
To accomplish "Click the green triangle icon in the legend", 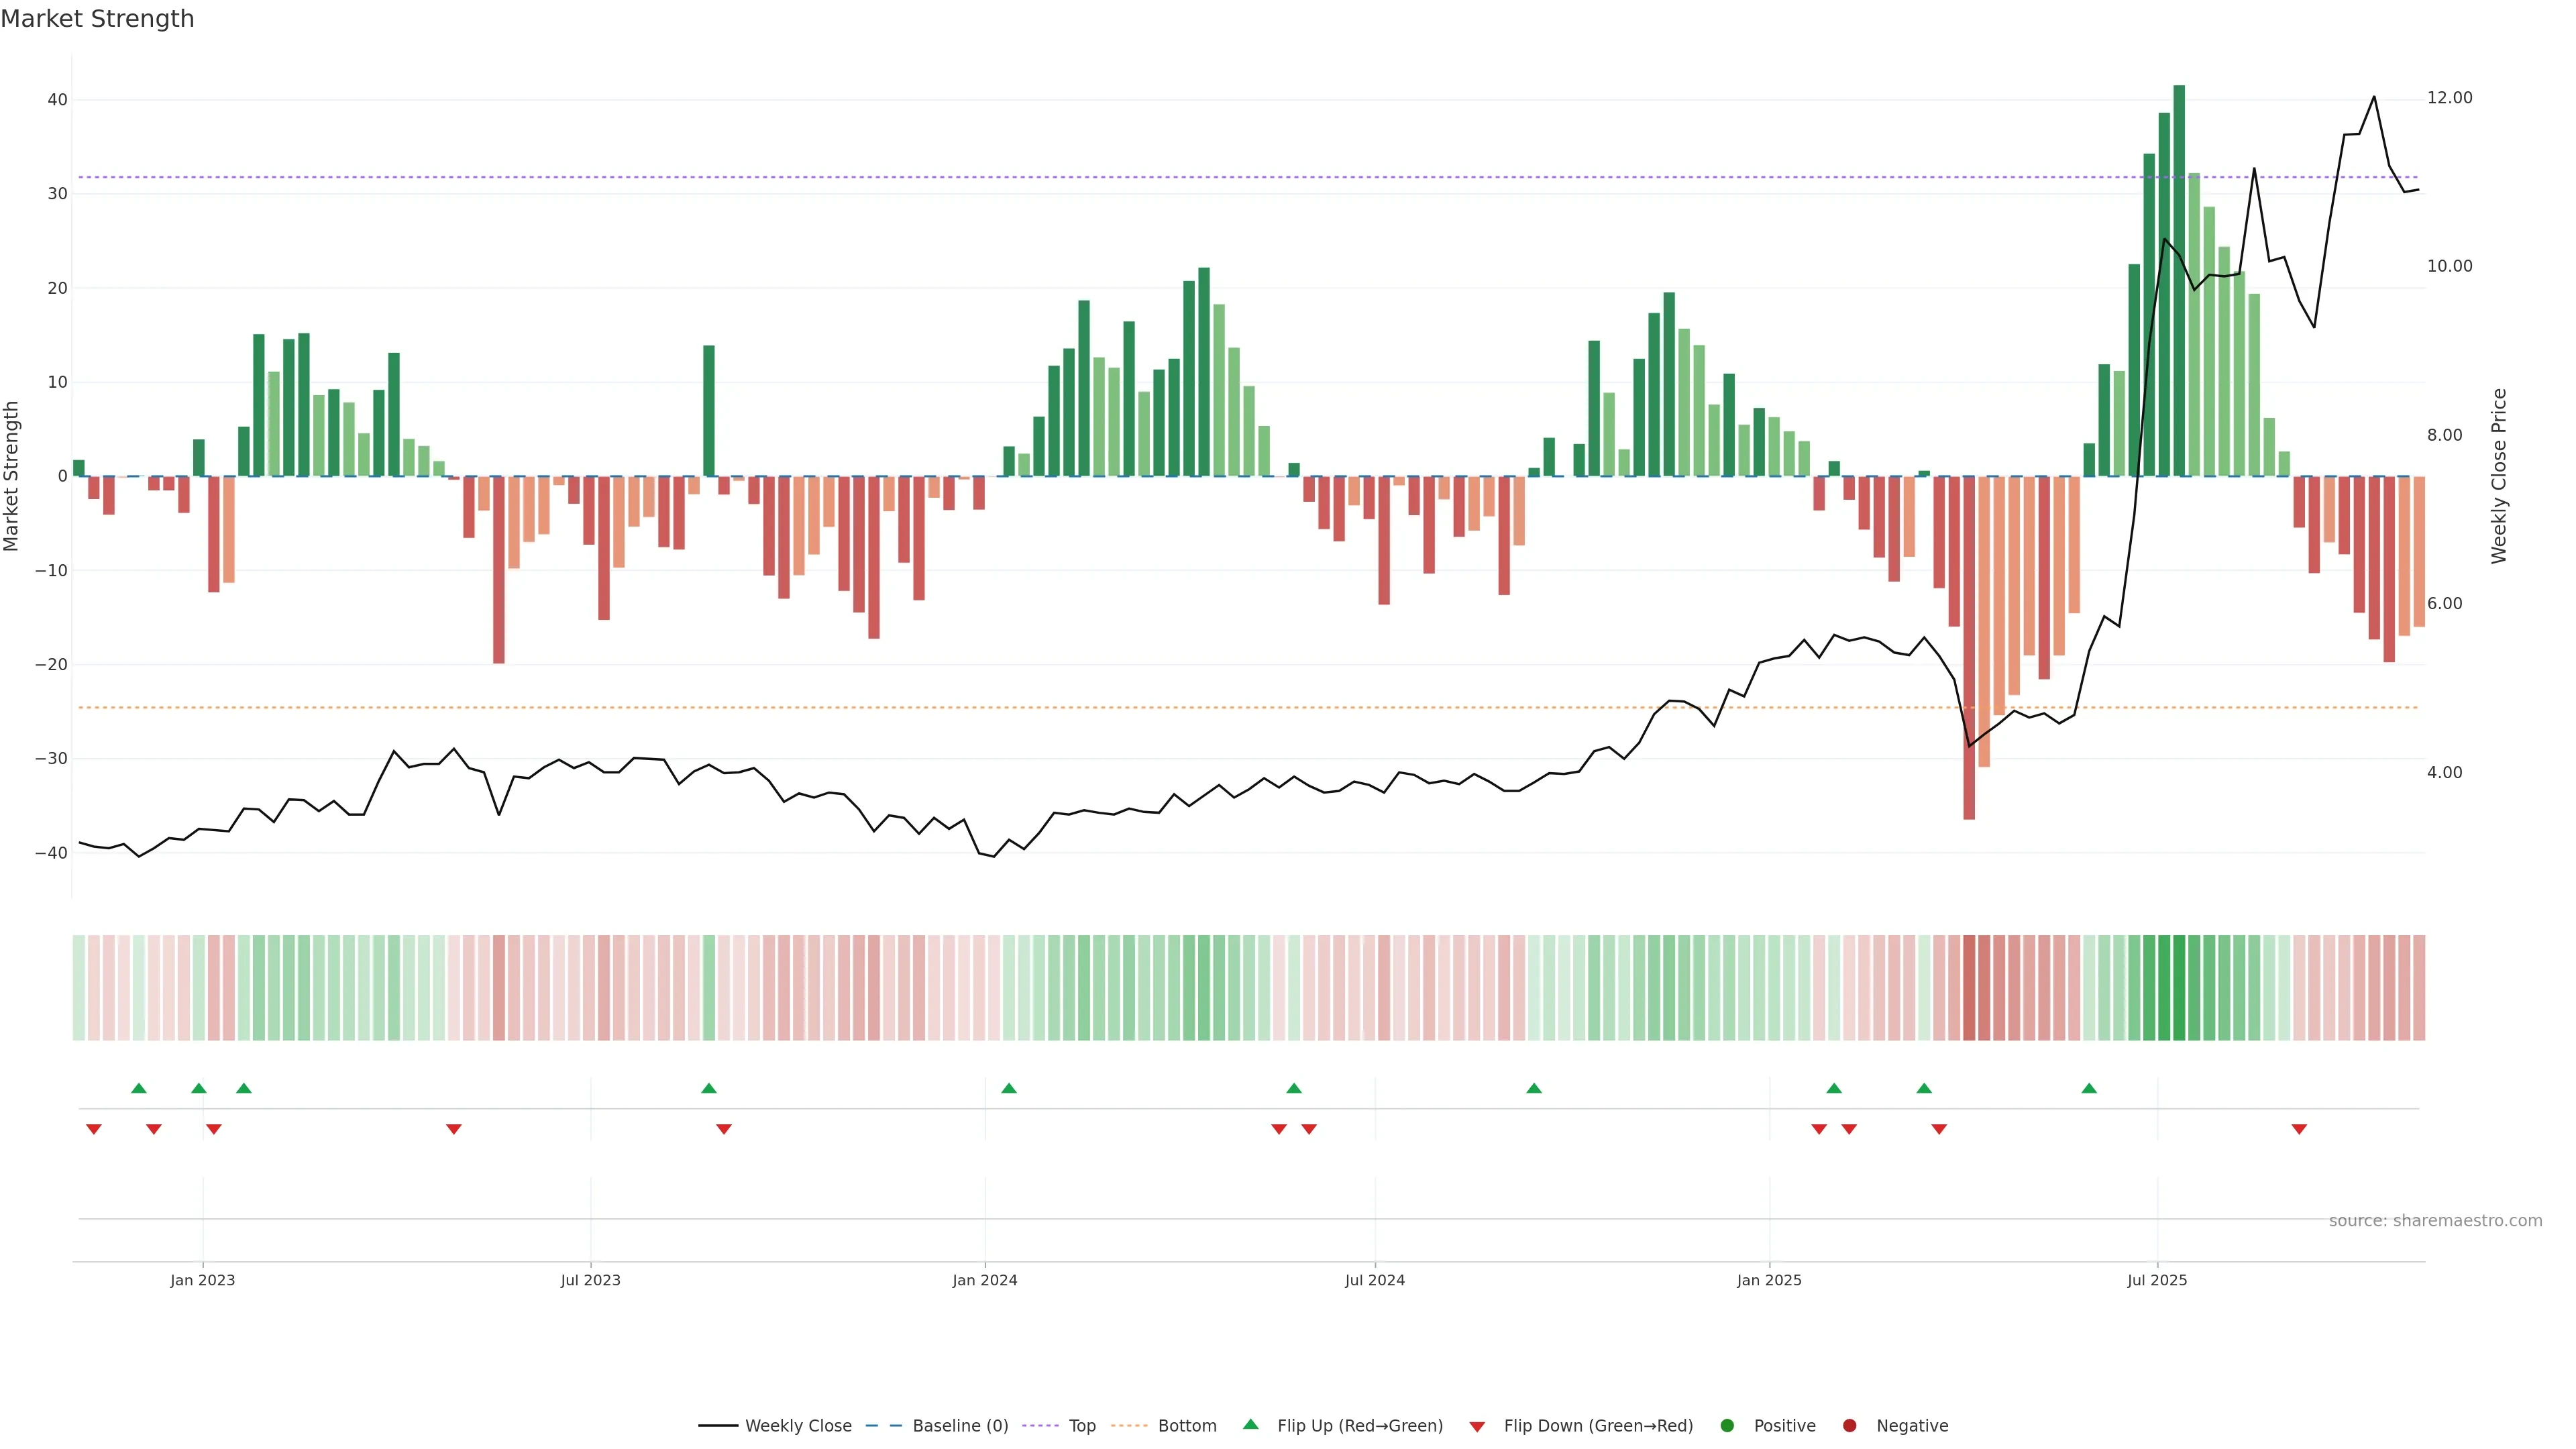I will pyautogui.click(x=1250, y=1424).
